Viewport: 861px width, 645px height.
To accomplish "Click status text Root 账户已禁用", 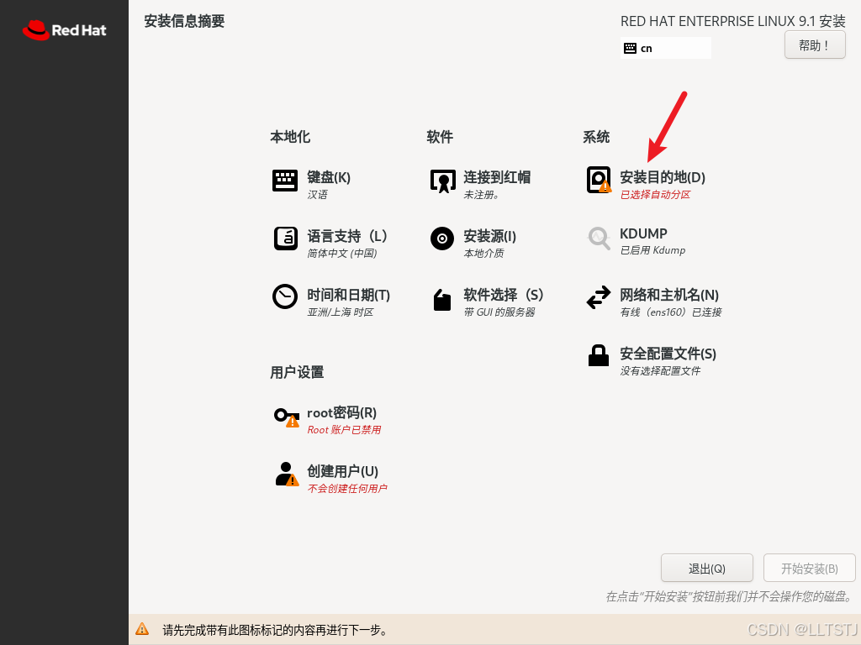I will [344, 430].
